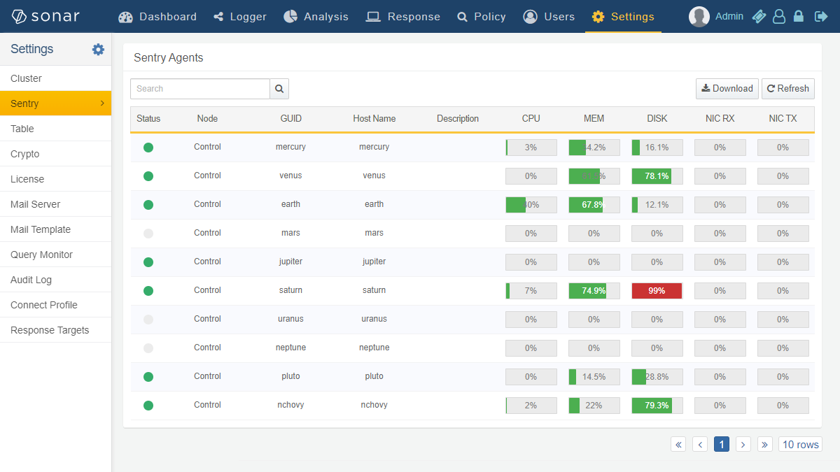Click the green status dot for saturn
This screenshot has width=840, height=472.
click(x=148, y=291)
